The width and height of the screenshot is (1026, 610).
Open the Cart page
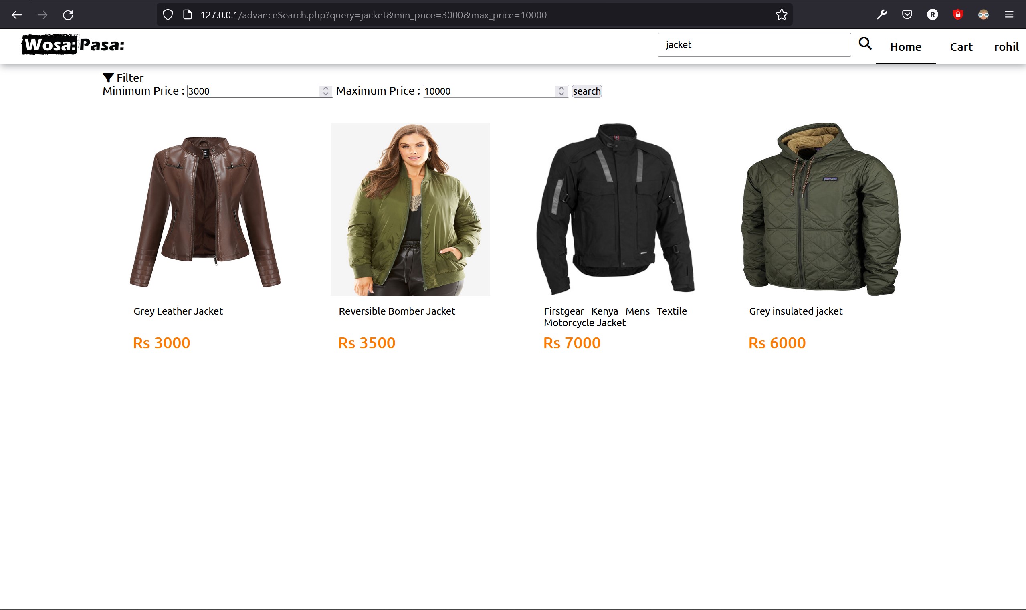(x=961, y=47)
